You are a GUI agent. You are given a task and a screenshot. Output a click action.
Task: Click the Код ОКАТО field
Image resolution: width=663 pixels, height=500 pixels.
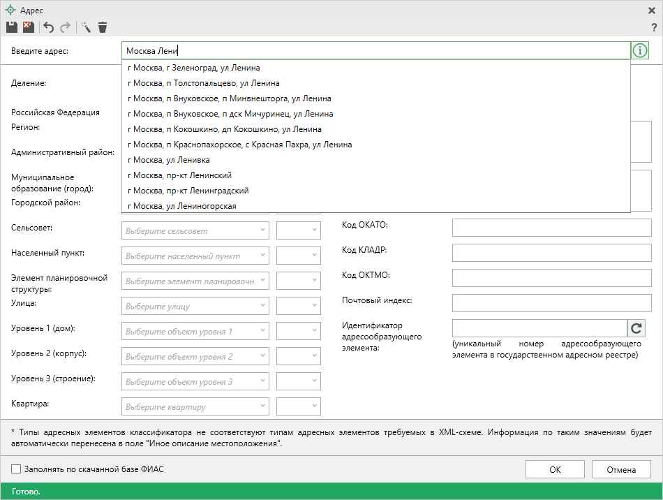coord(552,228)
